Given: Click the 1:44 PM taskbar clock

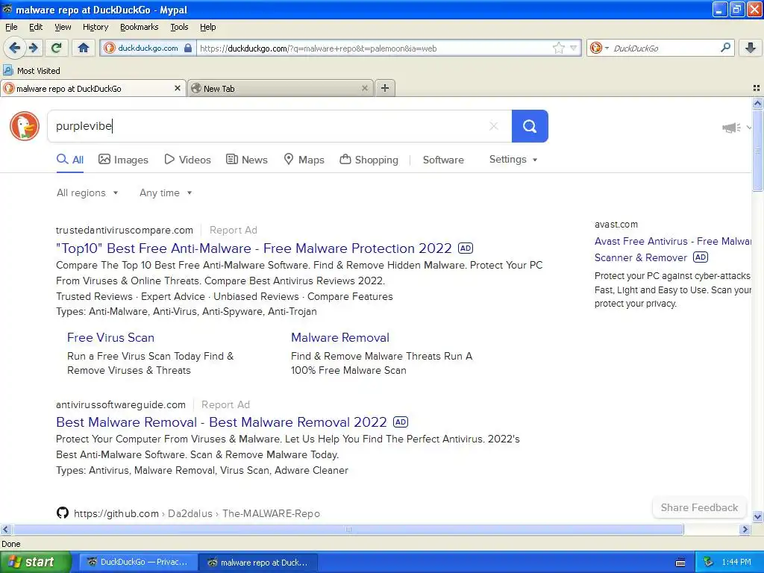Looking at the screenshot, I should pos(736,563).
